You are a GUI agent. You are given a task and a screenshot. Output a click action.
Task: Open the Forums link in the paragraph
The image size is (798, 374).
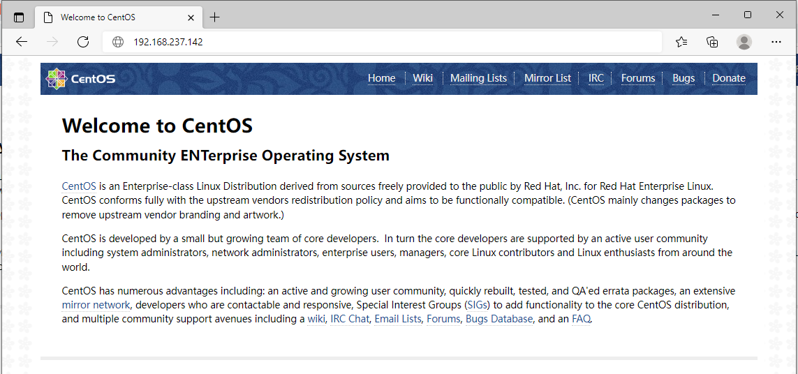(443, 320)
